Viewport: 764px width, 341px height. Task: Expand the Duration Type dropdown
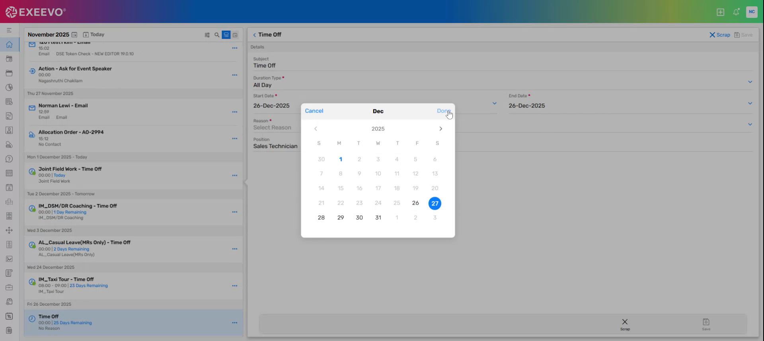(x=750, y=82)
